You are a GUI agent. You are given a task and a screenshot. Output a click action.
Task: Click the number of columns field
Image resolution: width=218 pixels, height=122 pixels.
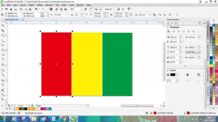click(x=173, y=81)
